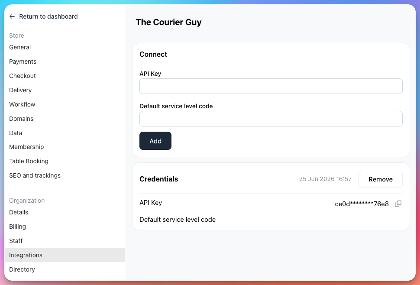The width and height of the screenshot is (420, 285).
Task: Click the back arrow icon beside Return to dashboard
Action: pyautogui.click(x=12, y=16)
